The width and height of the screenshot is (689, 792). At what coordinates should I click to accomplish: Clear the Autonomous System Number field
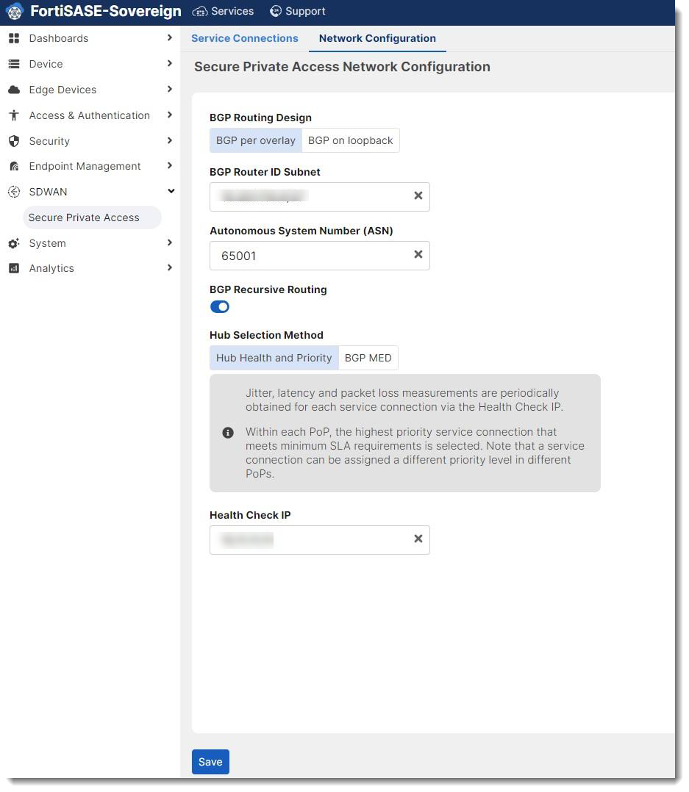[x=418, y=255]
